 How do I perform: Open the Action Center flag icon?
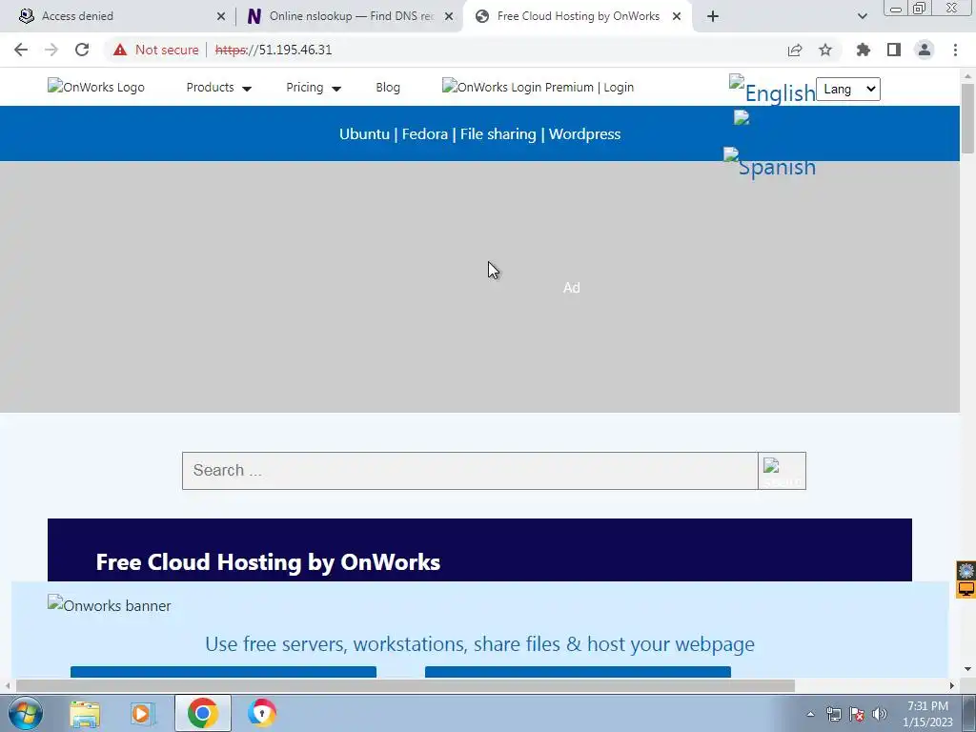[x=857, y=714]
